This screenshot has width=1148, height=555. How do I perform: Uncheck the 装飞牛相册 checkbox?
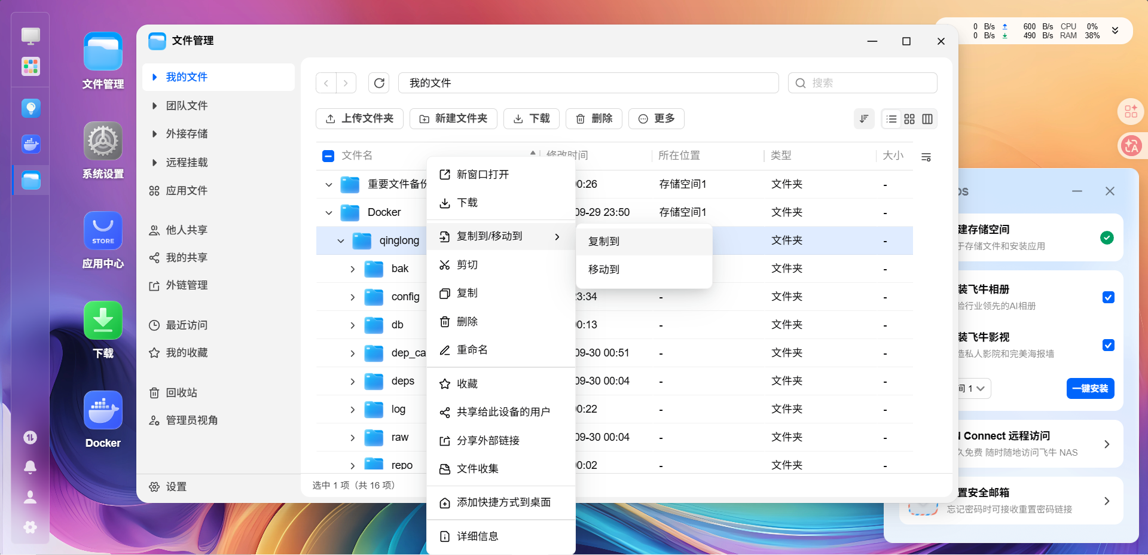(x=1108, y=297)
